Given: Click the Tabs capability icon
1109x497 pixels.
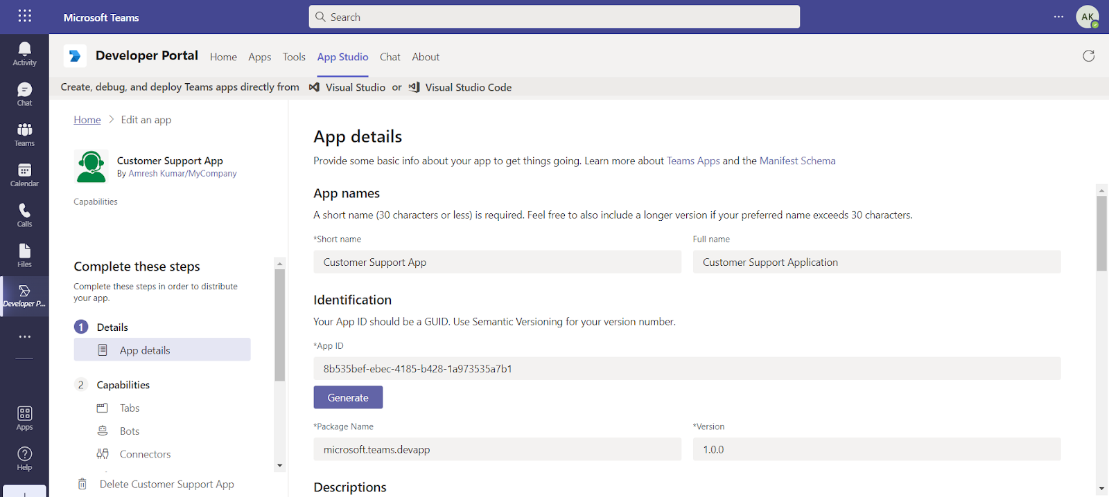Looking at the screenshot, I should (x=103, y=408).
